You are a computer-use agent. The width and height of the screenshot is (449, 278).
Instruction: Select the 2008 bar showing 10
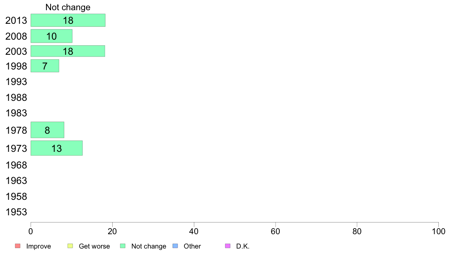(x=51, y=36)
